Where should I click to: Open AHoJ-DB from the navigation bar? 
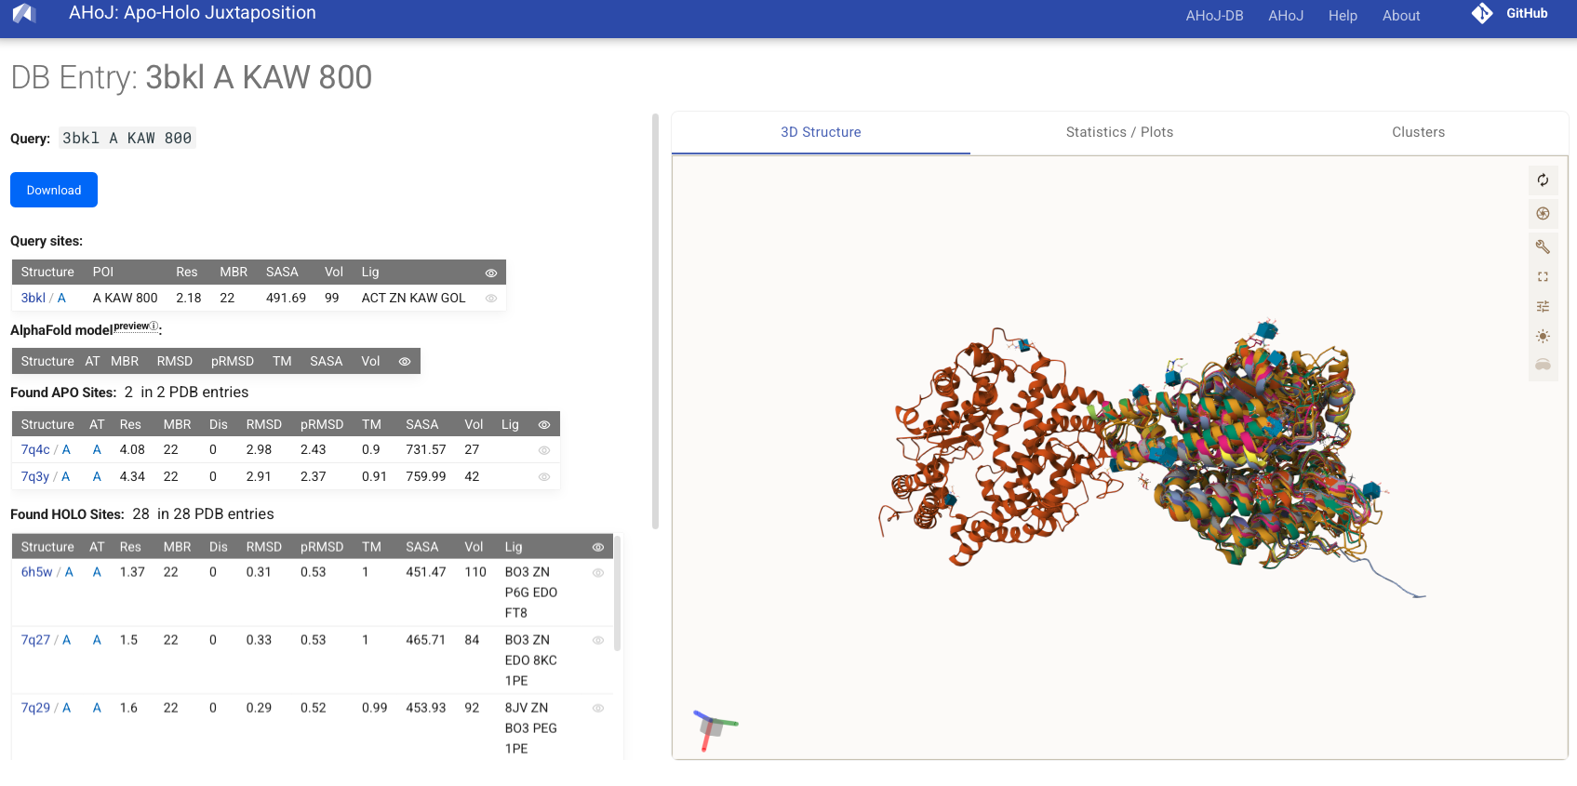(1214, 16)
